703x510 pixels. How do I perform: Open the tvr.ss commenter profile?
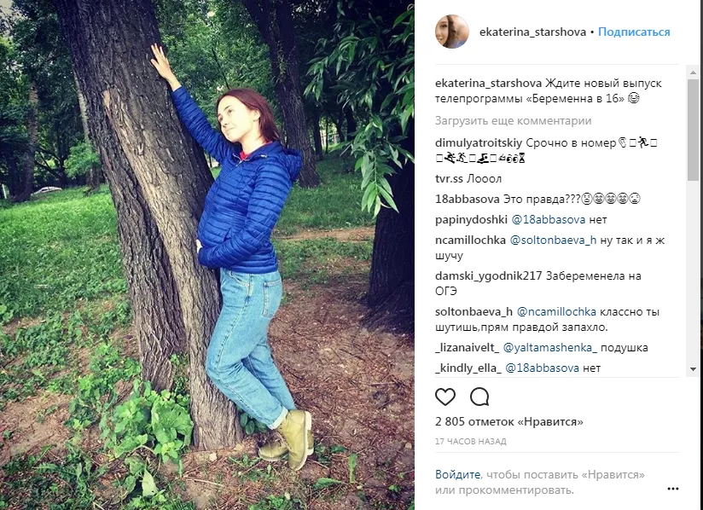(449, 179)
